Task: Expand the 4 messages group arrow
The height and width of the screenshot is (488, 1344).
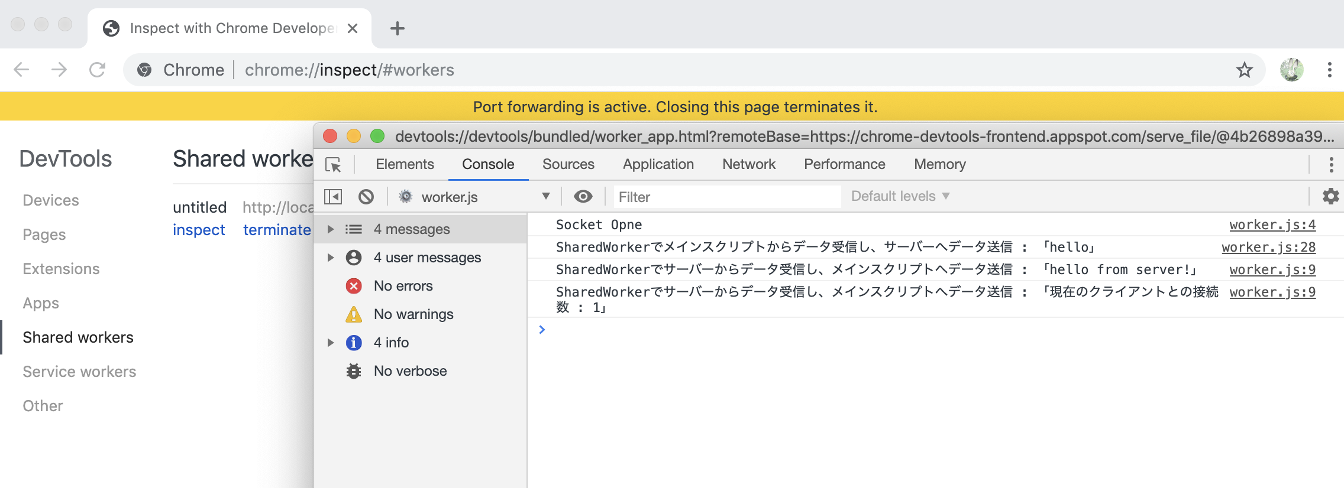Action: [331, 229]
